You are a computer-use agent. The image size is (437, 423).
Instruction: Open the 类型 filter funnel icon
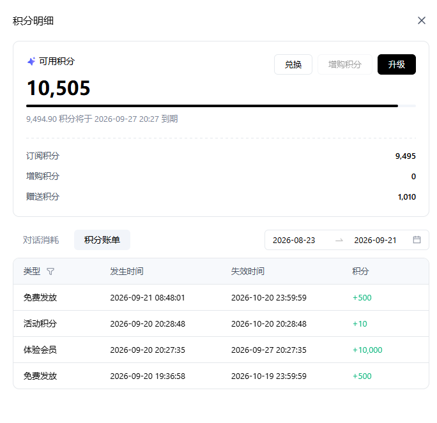[x=50, y=271]
